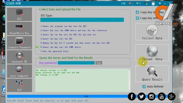Open the Read/Write Key module

point(19,29)
